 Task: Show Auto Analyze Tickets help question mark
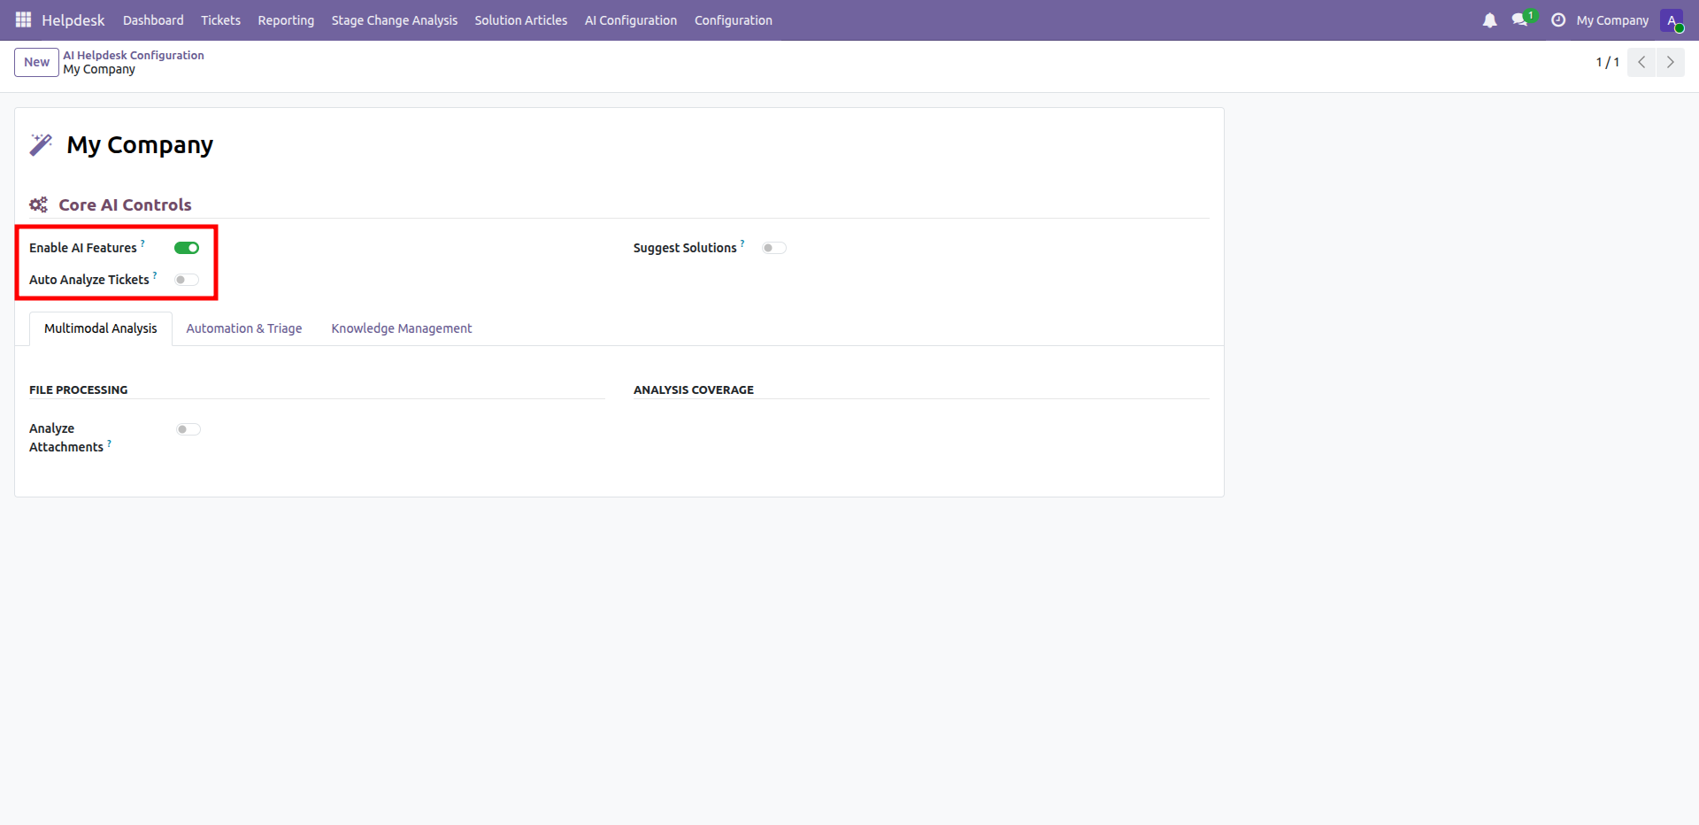pyautogui.click(x=155, y=274)
